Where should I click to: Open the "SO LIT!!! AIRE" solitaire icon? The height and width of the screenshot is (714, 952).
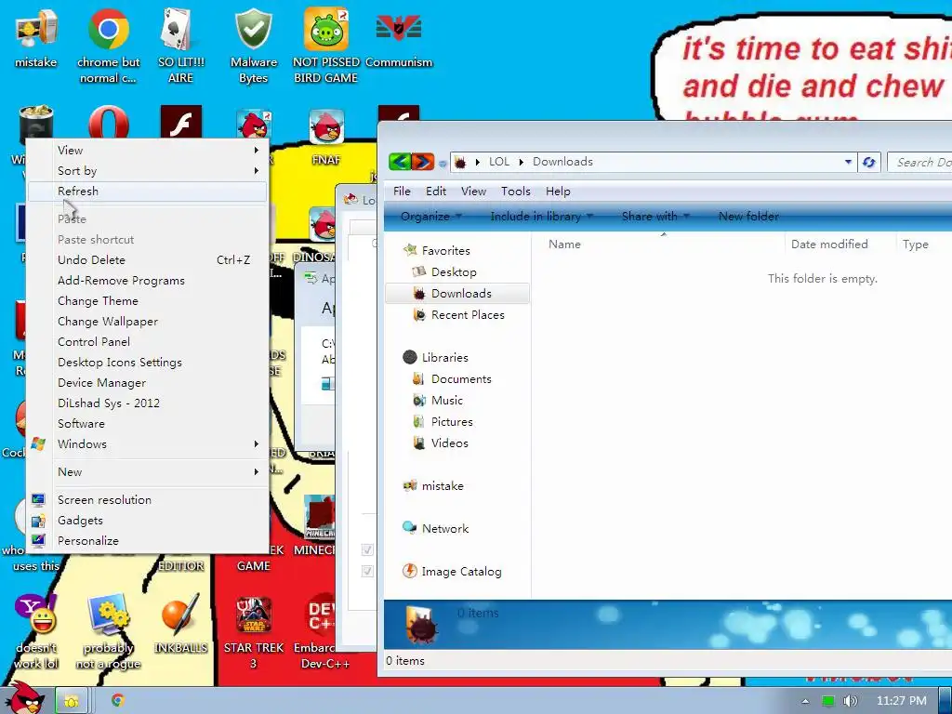tap(180, 46)
